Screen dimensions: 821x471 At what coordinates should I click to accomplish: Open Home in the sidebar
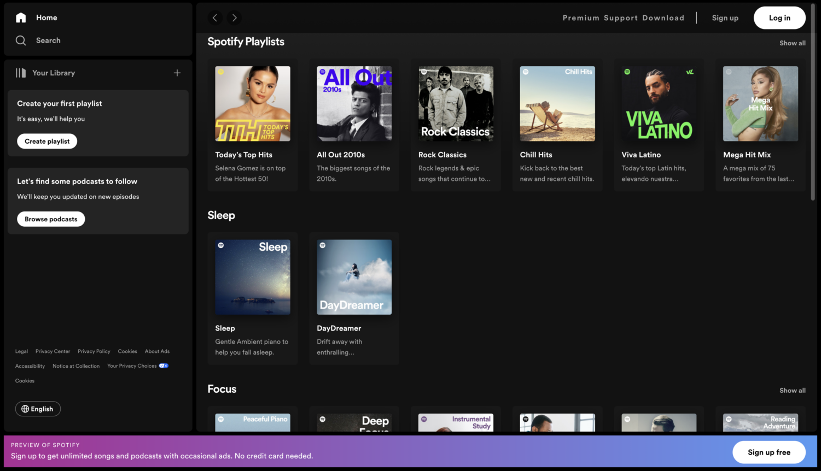[x=46, y=17]
